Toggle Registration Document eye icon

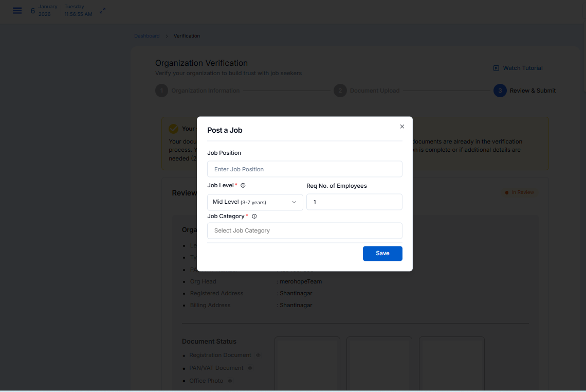click(258, 355)
